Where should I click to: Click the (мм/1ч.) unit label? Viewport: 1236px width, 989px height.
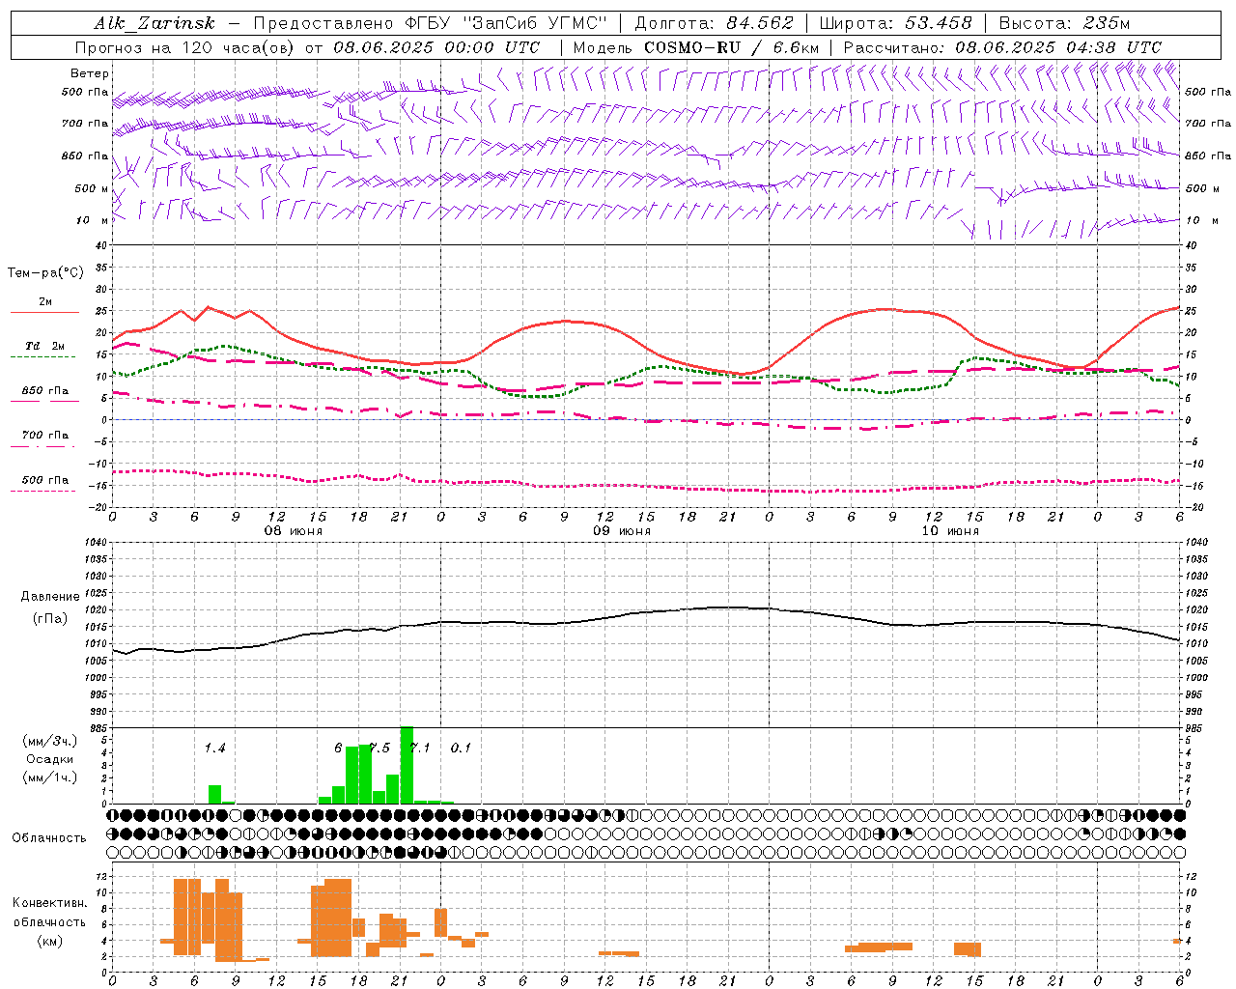(x=50, y=777)
